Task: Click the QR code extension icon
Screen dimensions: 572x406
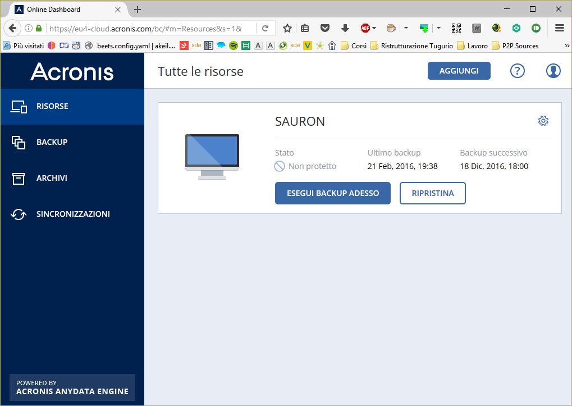Action: click(456, 28)
